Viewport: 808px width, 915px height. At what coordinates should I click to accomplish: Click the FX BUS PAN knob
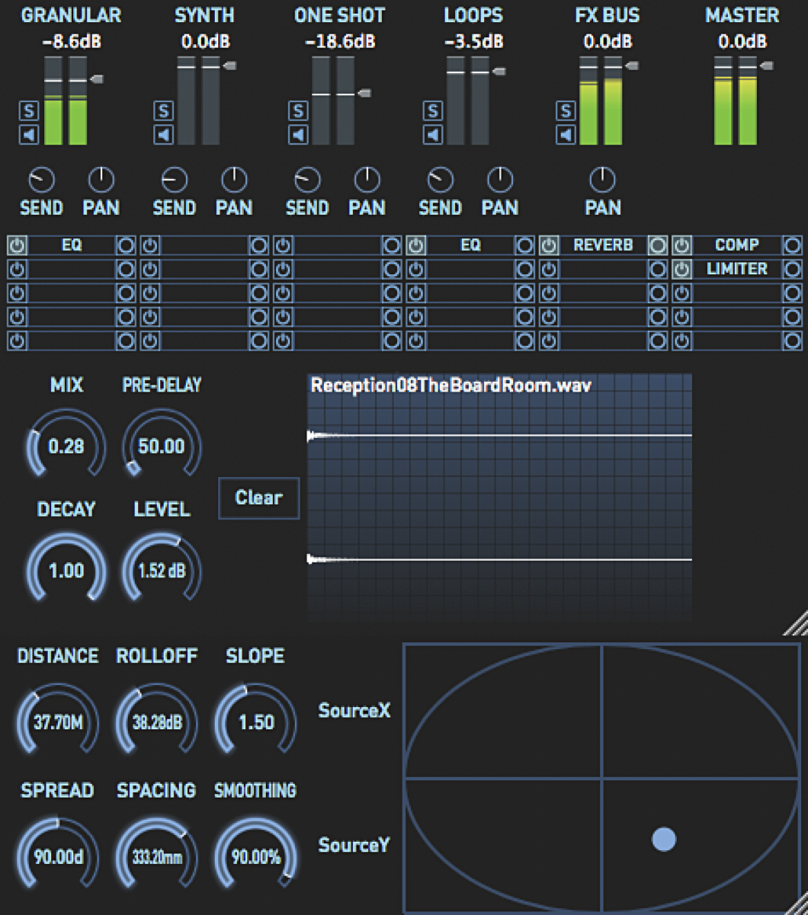point(602,180)
